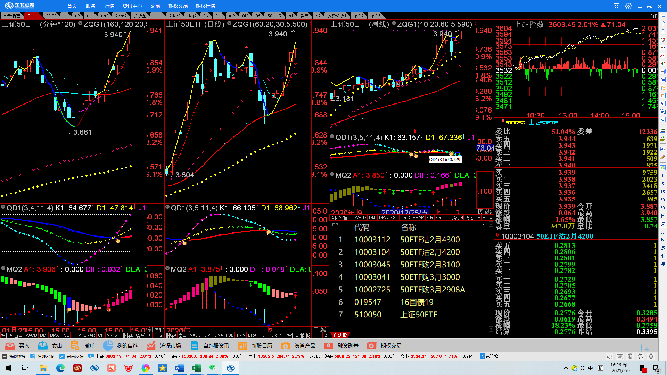This screenshot has width=667, height=375.
Task: Open 我的自选 pie chart icon
Action: [x=108, y=345]
